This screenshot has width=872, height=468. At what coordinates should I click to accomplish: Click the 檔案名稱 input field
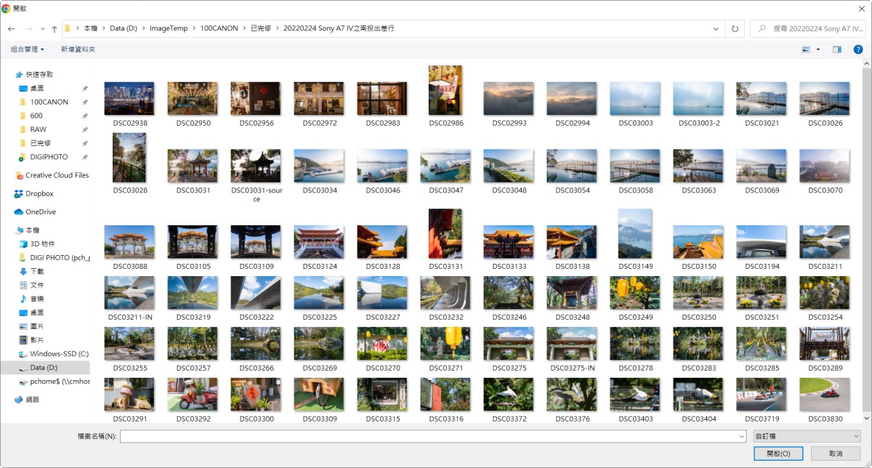pyautogui.click(x=432, y=436)
